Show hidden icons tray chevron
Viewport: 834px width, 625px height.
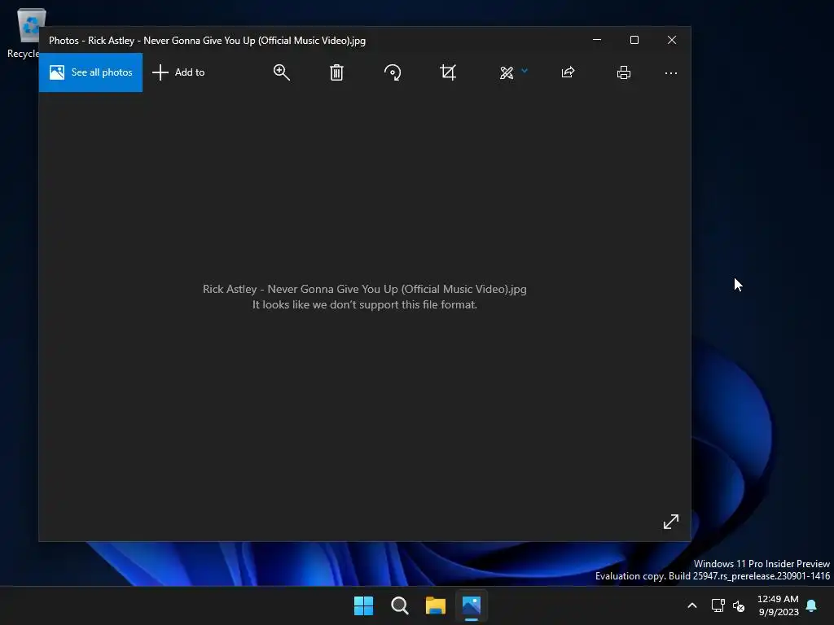[x=692, y=605]
